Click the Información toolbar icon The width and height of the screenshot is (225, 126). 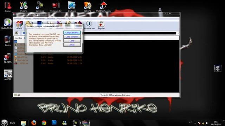point(89,26)
